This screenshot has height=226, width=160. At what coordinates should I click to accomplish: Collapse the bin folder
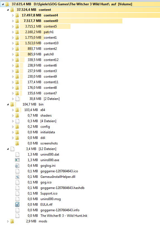8,104
